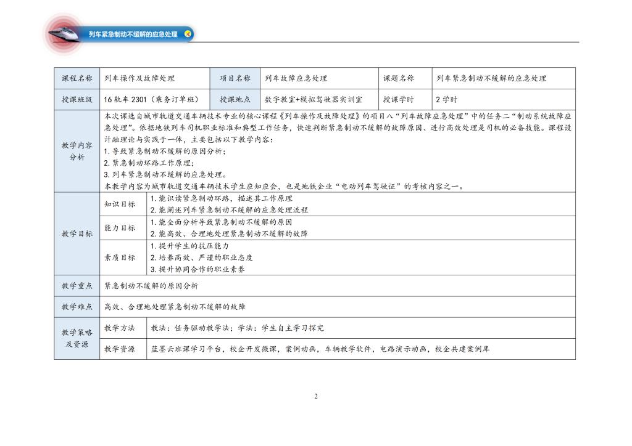Select the 素质目标 sub-header cell
Image resolution: width=632 pixels, height=446 pixels.
[x=120, y=257]
